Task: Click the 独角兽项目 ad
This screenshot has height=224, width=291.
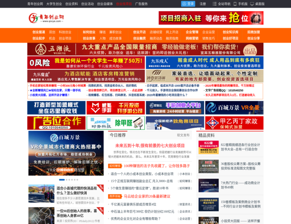Action: click(x=175, y=123)
